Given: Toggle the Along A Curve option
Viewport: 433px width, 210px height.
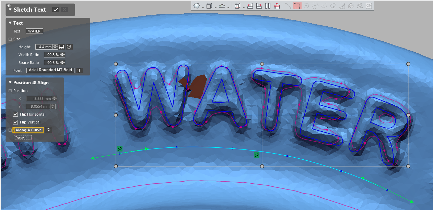Looking at the screenshot, I should pyautogui.click(x=28, y=130).
